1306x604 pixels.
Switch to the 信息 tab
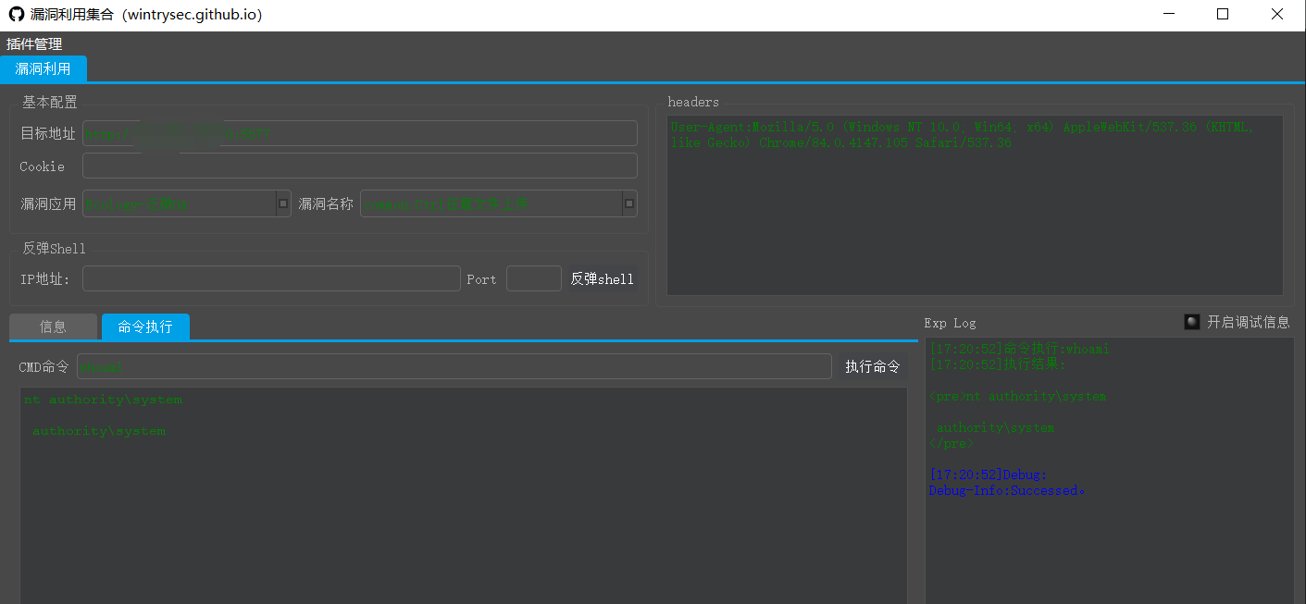[x=53, y=327]
